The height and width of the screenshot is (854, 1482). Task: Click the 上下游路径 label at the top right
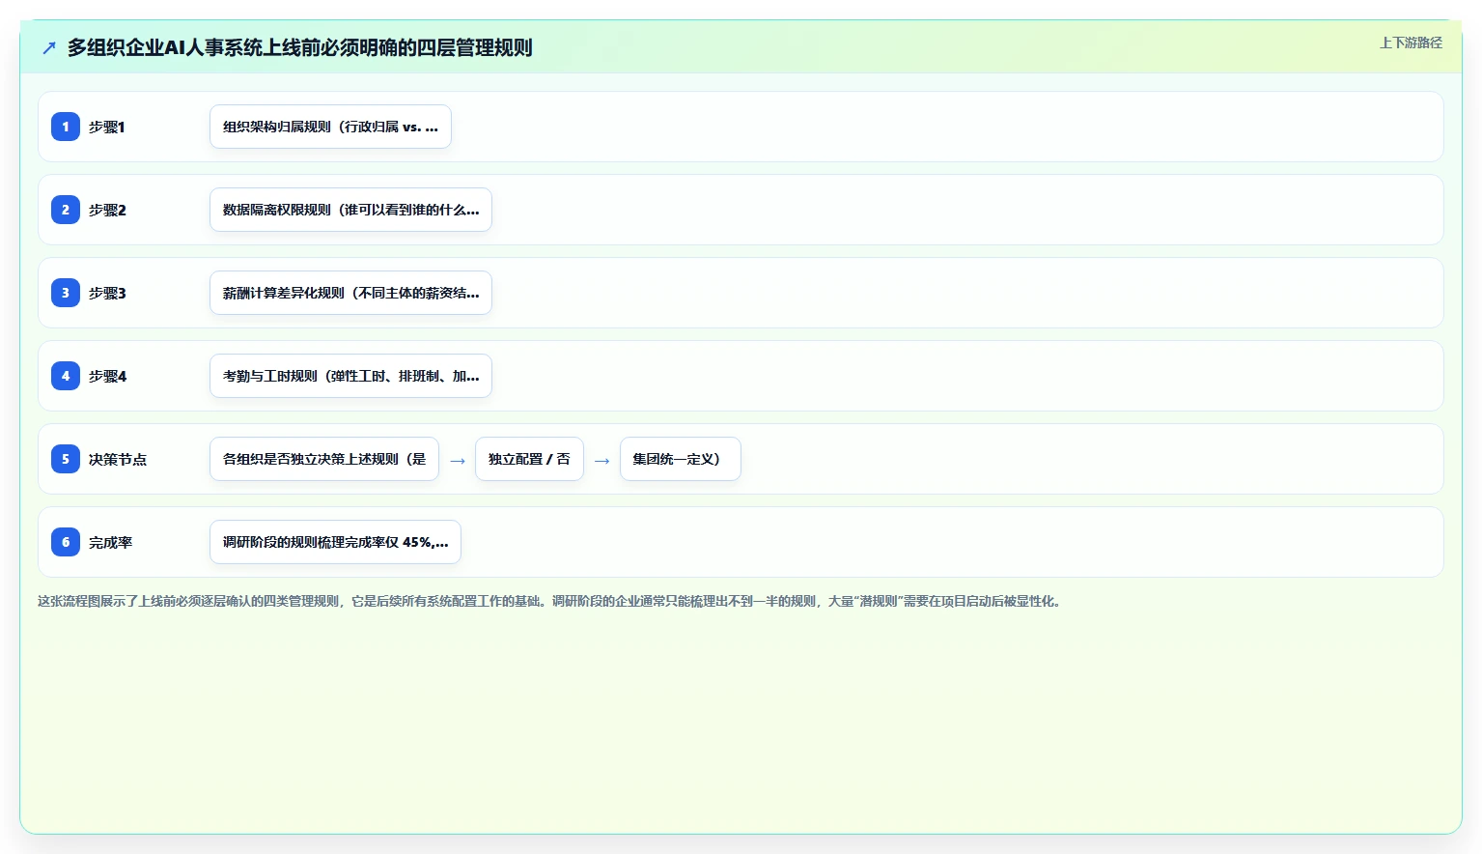pyautogui.click(x=1411, y=43)
